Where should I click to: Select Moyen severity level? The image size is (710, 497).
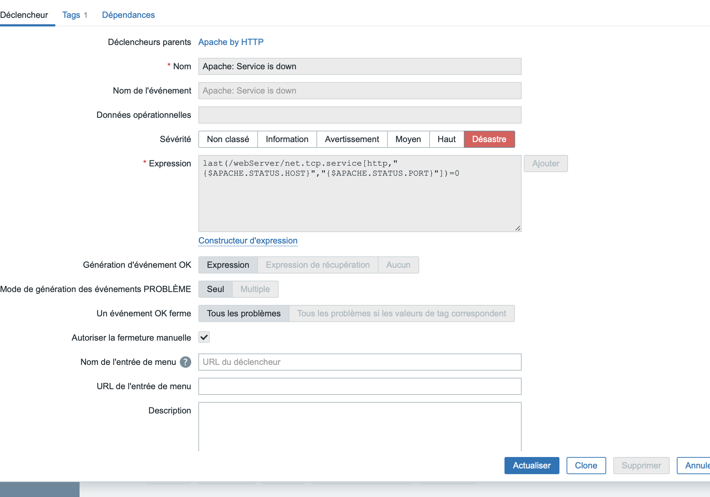[x=408, y=139]
